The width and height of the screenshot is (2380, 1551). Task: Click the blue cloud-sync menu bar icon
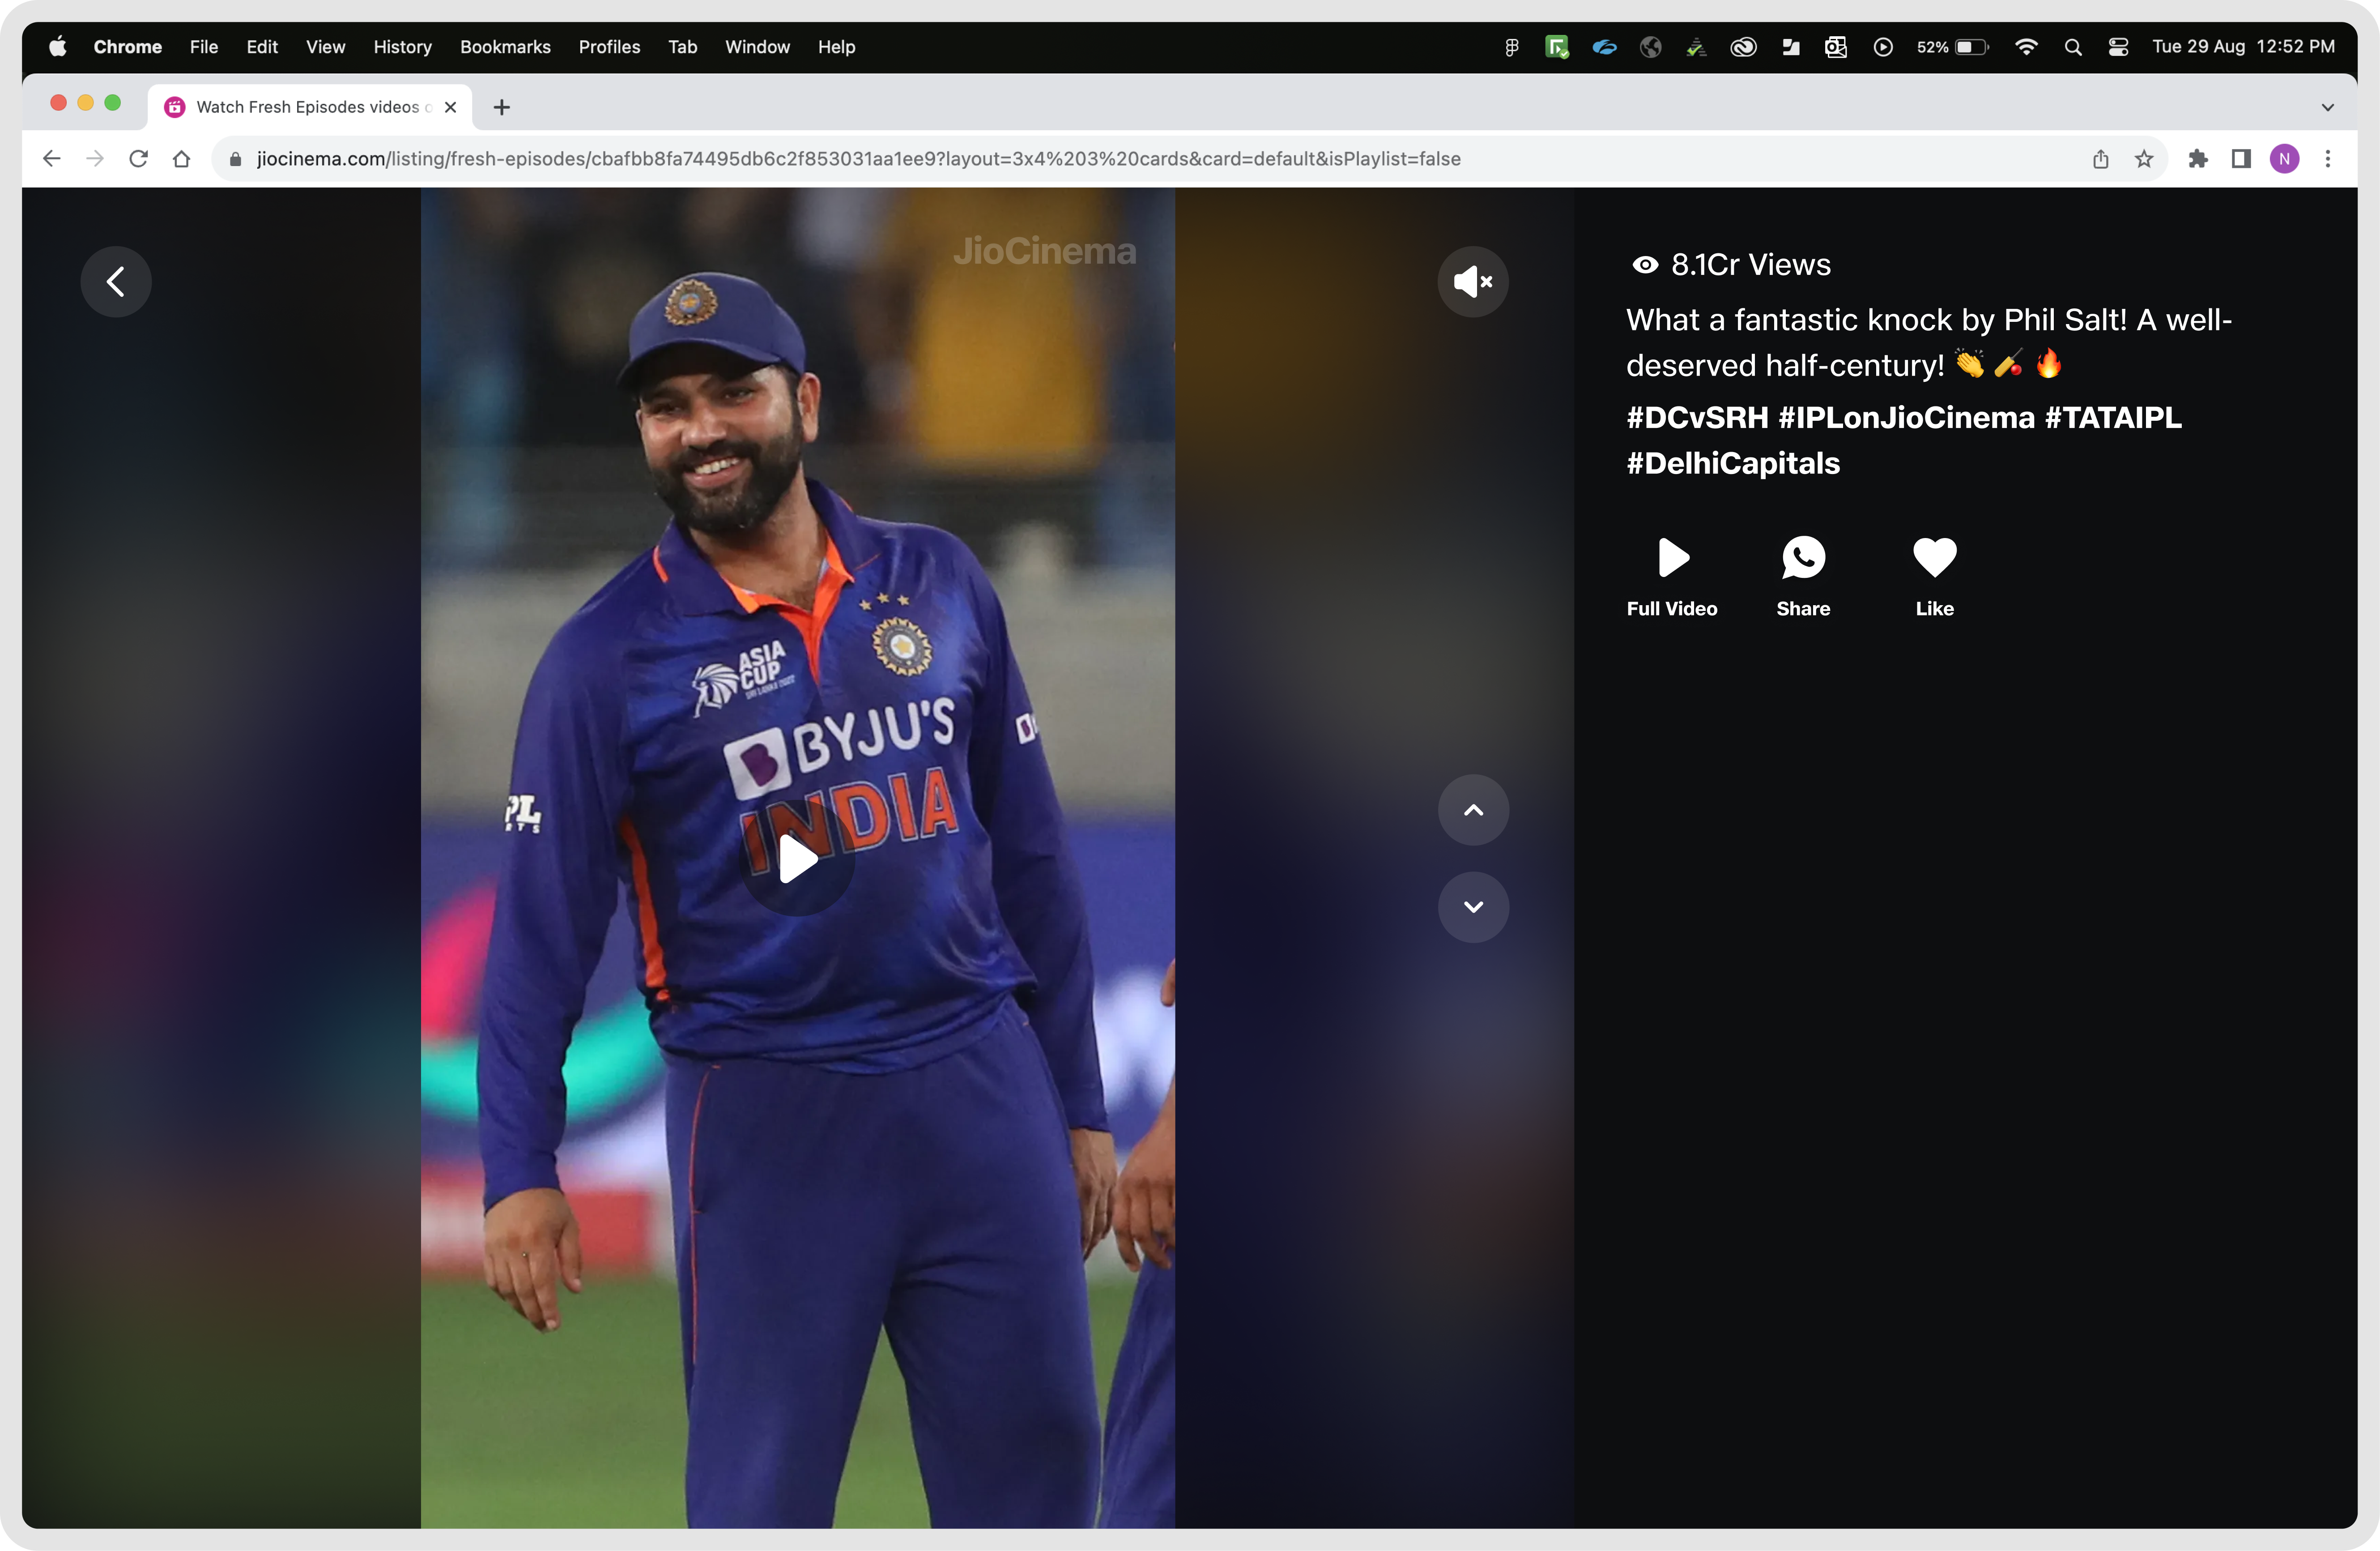[1604, 47]
